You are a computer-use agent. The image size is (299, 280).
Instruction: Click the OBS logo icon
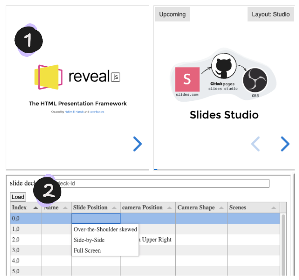pyautogui.click(x=255, y=81)
